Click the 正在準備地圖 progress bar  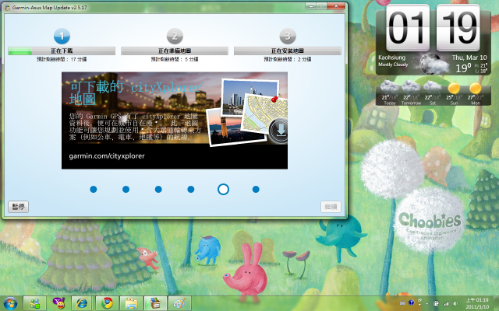[175, 51]
